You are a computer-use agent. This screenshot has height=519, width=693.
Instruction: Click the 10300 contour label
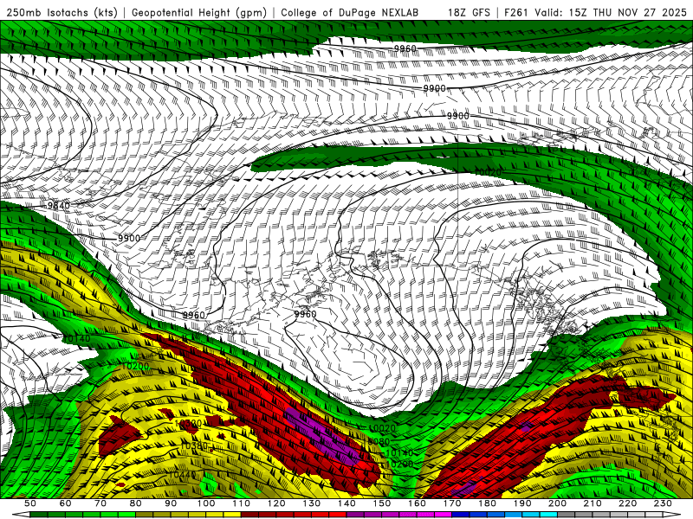(188, 423)
